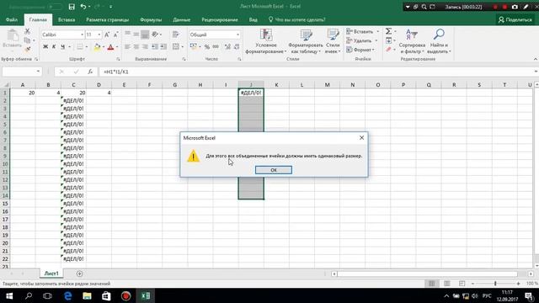Switch to the Данные tab
539x303 pixels.
point(182,20)
